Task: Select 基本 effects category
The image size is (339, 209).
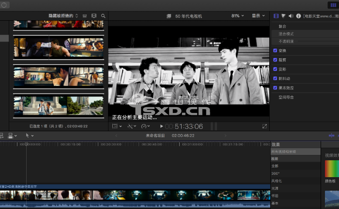Action: [x=295, y=203]
